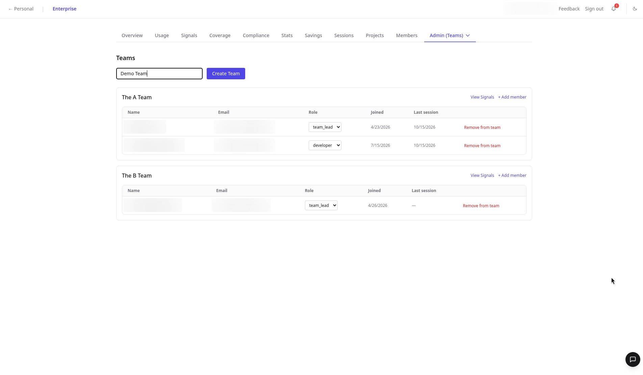Switch to the Members tab
Screen dimensions: 643x375
[x=407, y=35]
